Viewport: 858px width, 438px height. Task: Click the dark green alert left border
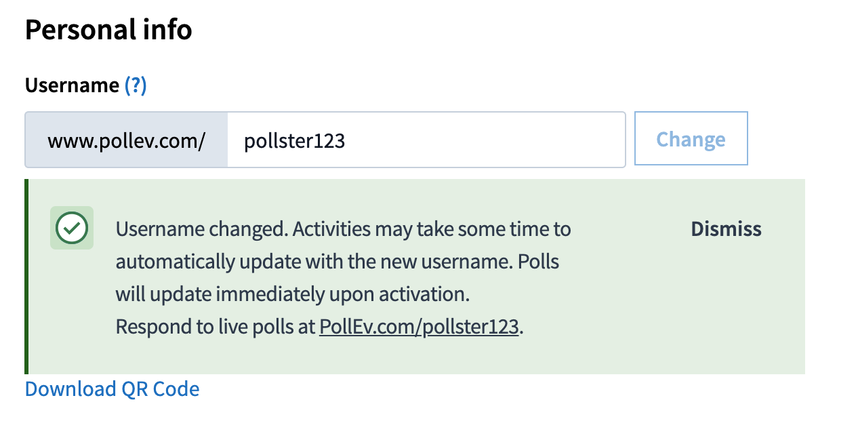tap(26, 277)
